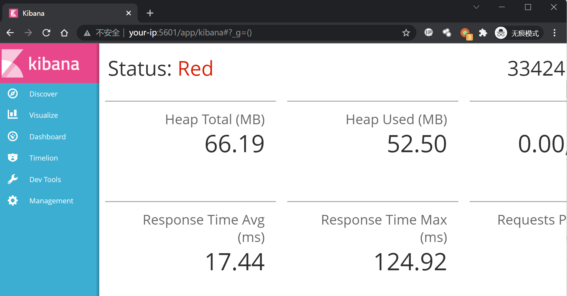Click the IP extension icon
Image resolution: width=567 pixels, height=296 pixels.
tap(429, 32)
